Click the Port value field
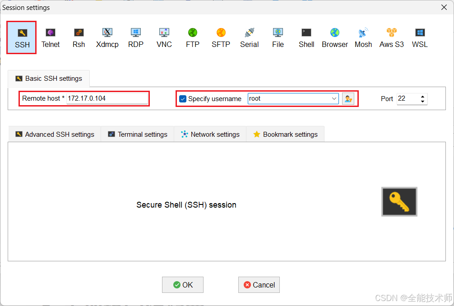Viewport: 454px width, 306px height. coord(408,99)
